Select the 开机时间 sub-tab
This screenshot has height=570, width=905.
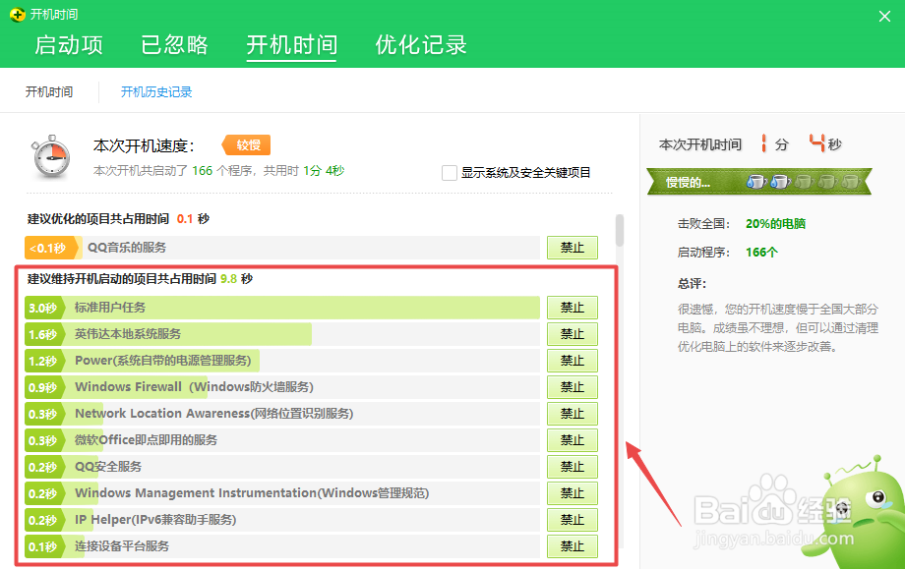pyautogui.click(x=49, y=92)
